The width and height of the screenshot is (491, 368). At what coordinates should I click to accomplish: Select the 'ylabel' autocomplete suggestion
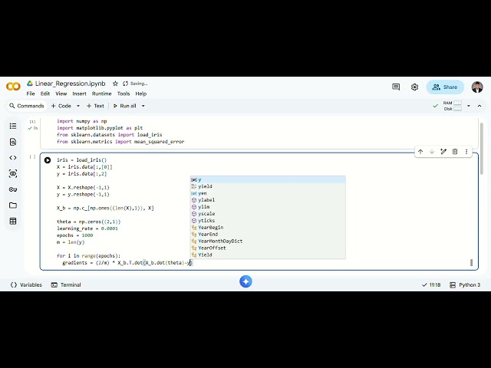pyautogui.click(x=268, y=200)
